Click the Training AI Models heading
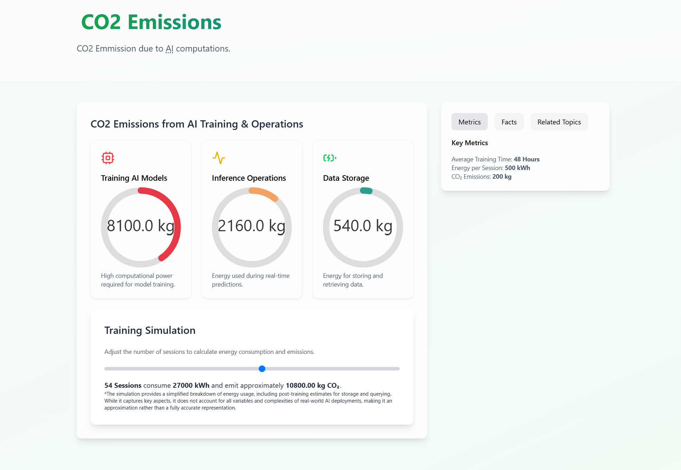 point(134,178)
